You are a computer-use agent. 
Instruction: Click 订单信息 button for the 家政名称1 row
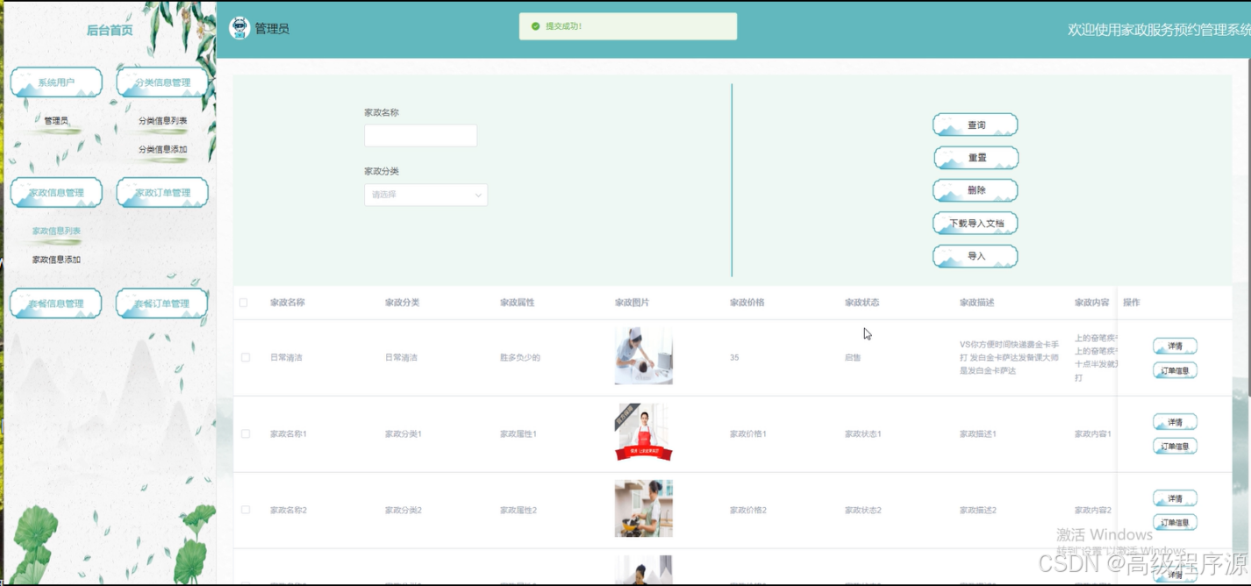coord(1175,447)
